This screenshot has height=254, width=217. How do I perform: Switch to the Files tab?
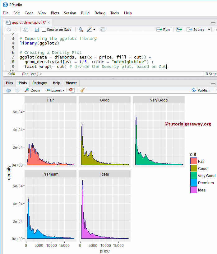pos(9,83)
